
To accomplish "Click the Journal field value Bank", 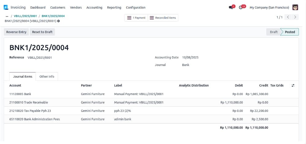I will tap(186, 65).
